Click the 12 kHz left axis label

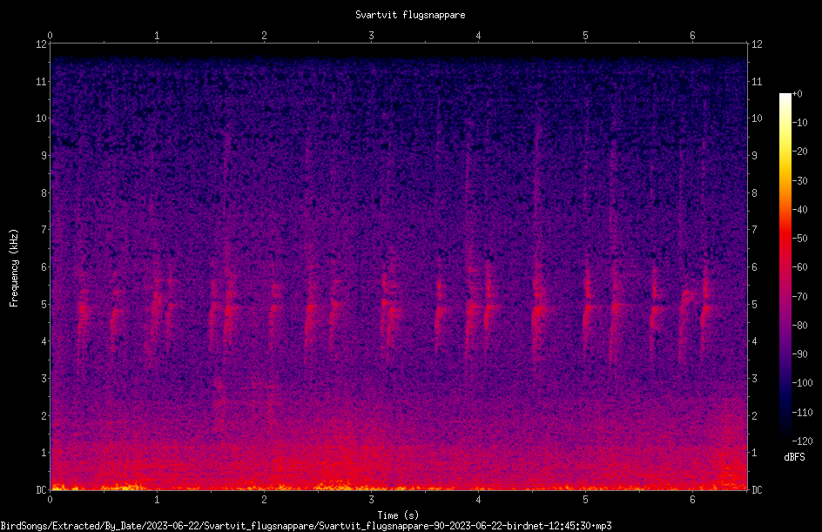point(41,44)
